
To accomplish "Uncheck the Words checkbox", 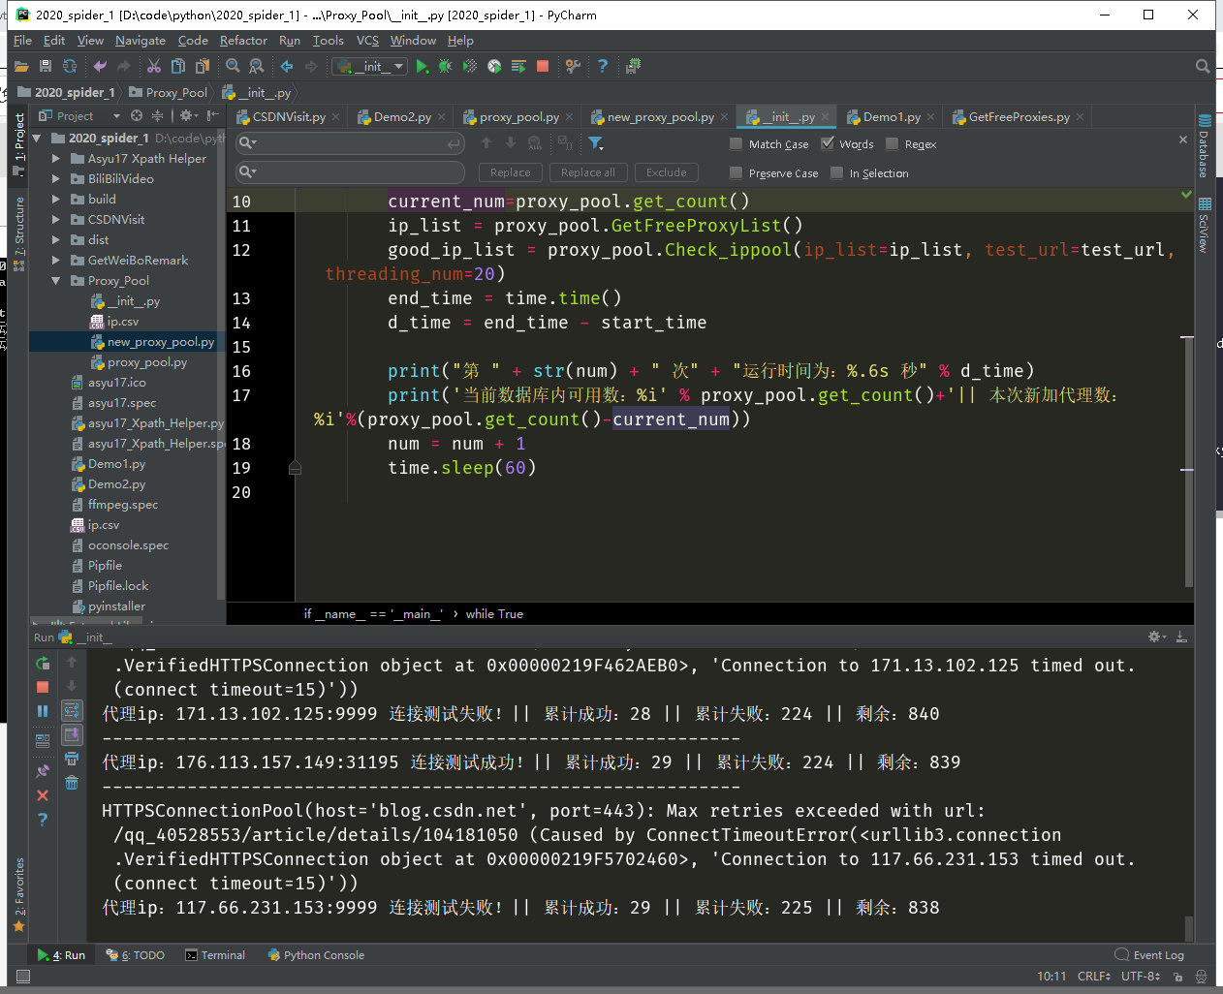I will pos(828,144).
